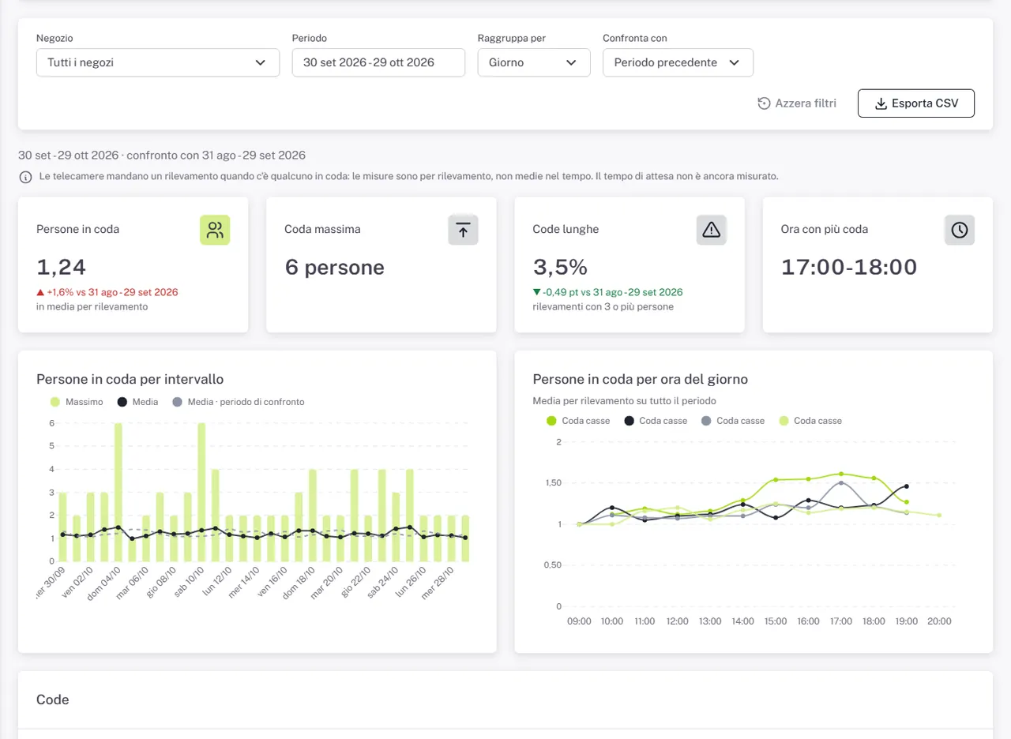
Task: Click the 1,24 value in Persone in coda
Action: coord(62,267)
